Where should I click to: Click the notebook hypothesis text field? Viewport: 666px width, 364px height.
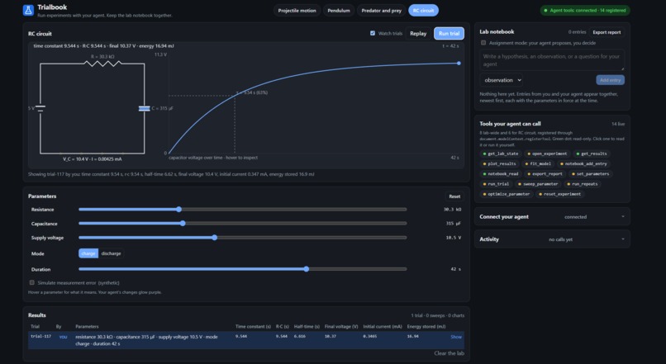(552, 60)
